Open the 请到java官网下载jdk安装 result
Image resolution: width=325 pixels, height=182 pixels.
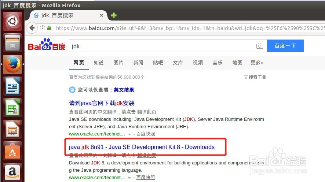[102, 103]
